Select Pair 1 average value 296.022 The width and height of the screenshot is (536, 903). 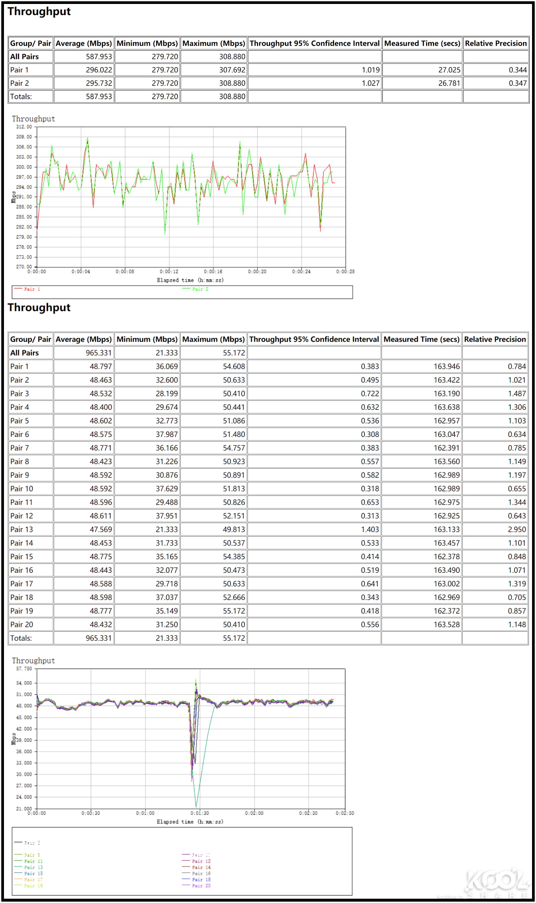(x=99, y=70)
